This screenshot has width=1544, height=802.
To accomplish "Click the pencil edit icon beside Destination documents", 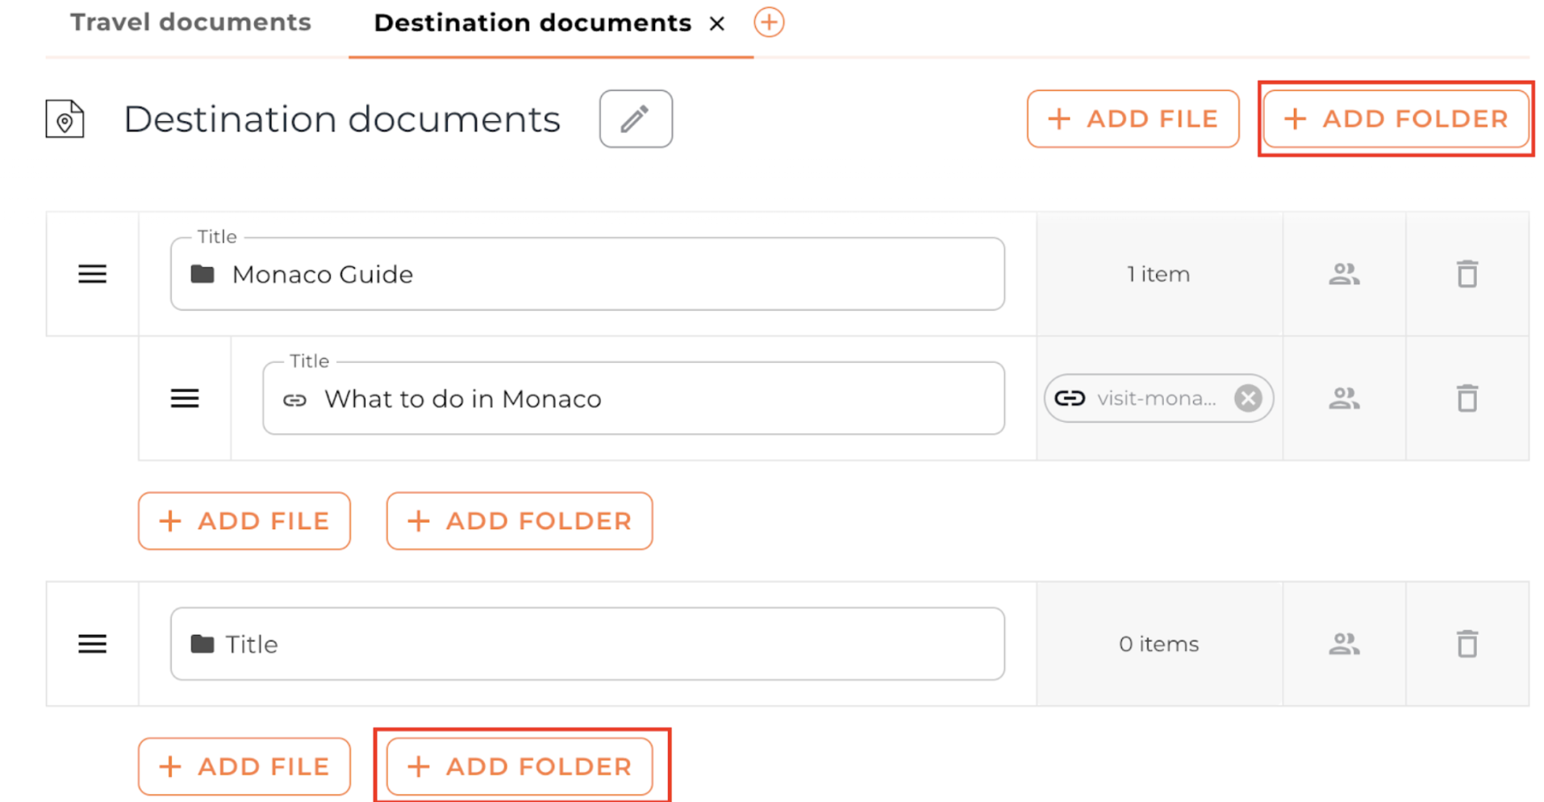I will (x=635, y=119).
